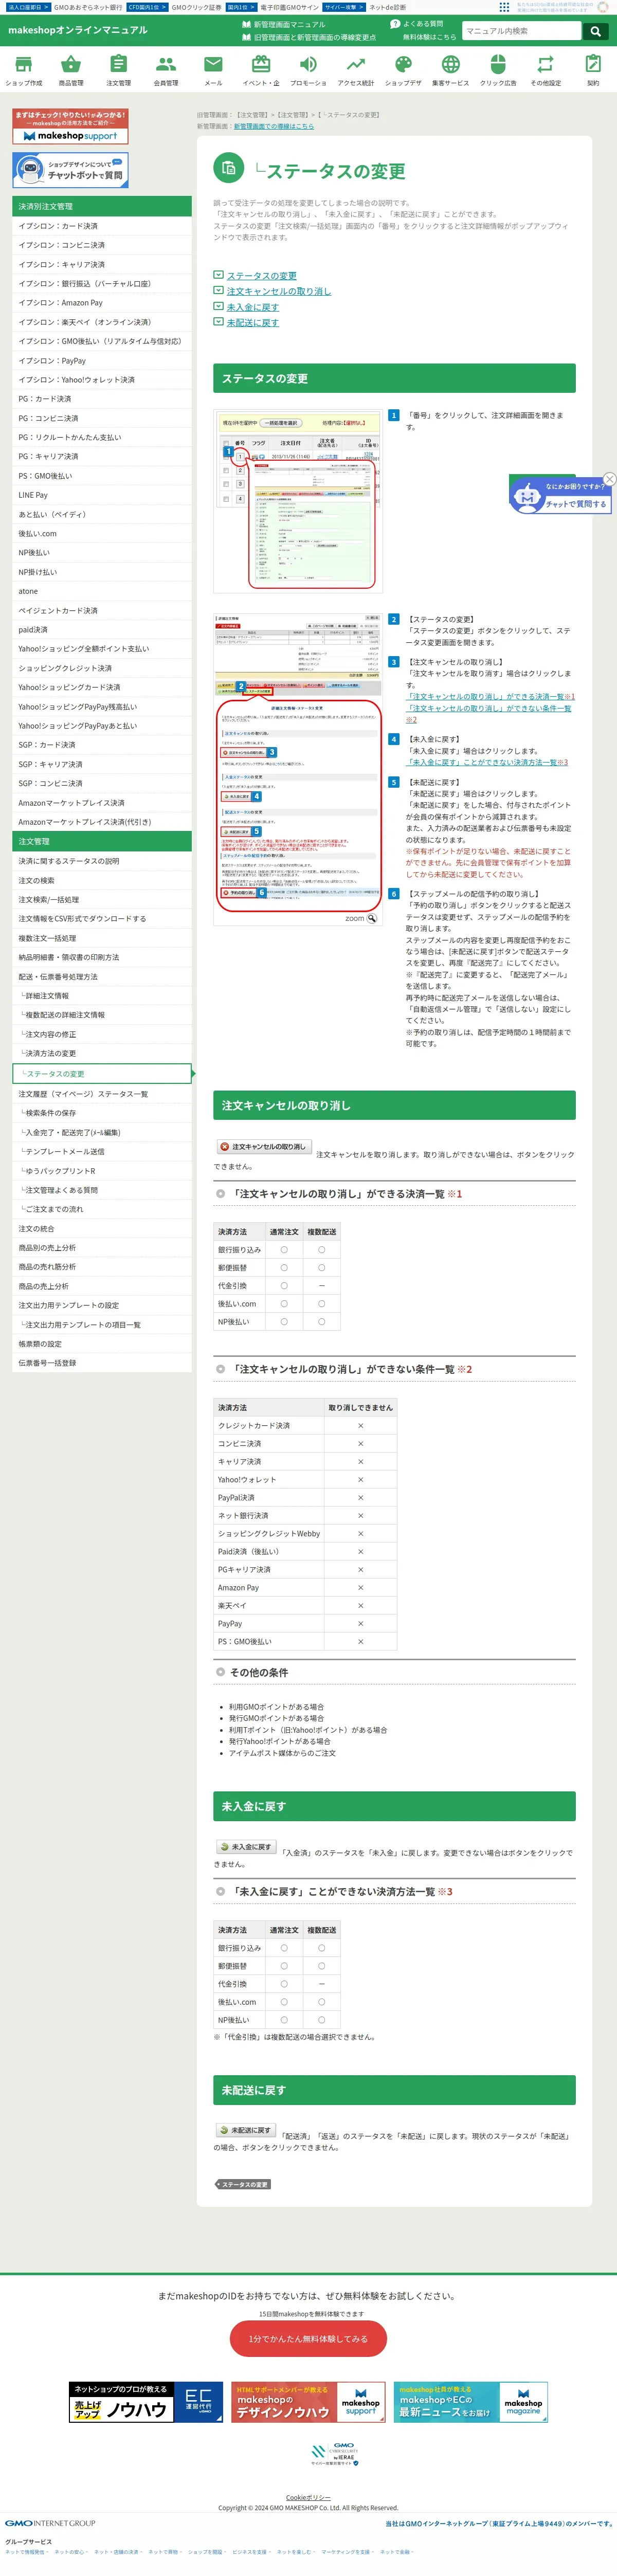Image resolution: width=617 pixels, height=2576 pixels.
Task: Click the GMO SECURITY seal logo
Action: tap(334, 2454)
